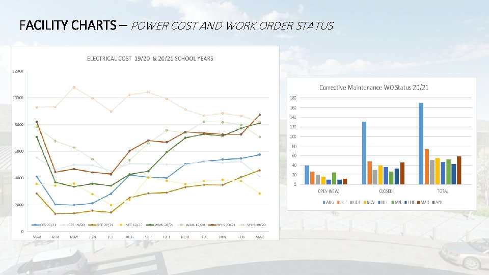Click the CLOSED category axis label
Image resolution: width=489 pixels, height=275 pixels.
pyautogui.click(x=386, y=191)
